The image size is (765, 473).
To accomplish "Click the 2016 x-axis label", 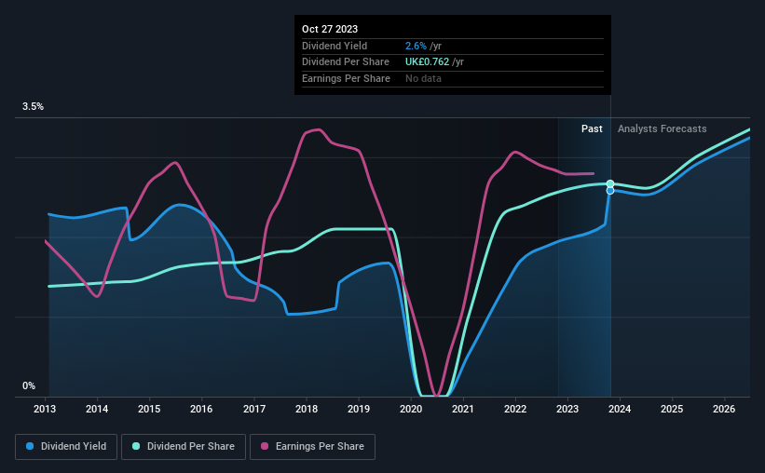I will tap(201, 409).
